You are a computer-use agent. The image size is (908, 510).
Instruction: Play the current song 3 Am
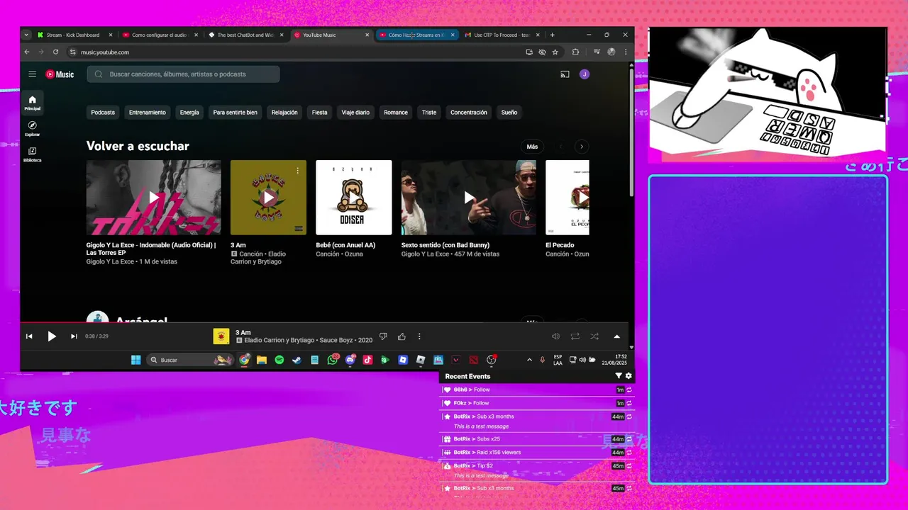[52, 336]
